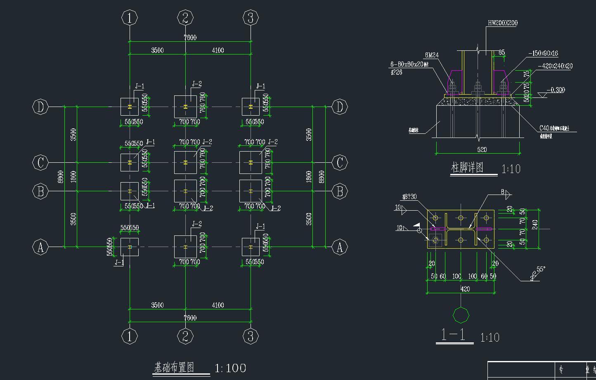Image resolution: width=596 pixels, height=380 pixels.
Task: Pick grid bubble D left of the plan
Action: [x=40, y=107]
